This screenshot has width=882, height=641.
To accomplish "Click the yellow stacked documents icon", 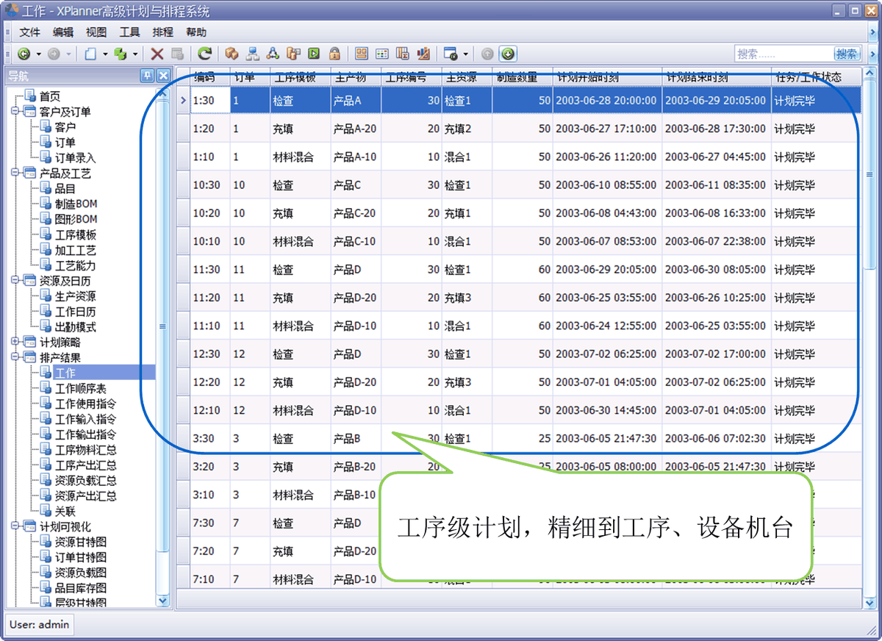I will coord(293,54).
